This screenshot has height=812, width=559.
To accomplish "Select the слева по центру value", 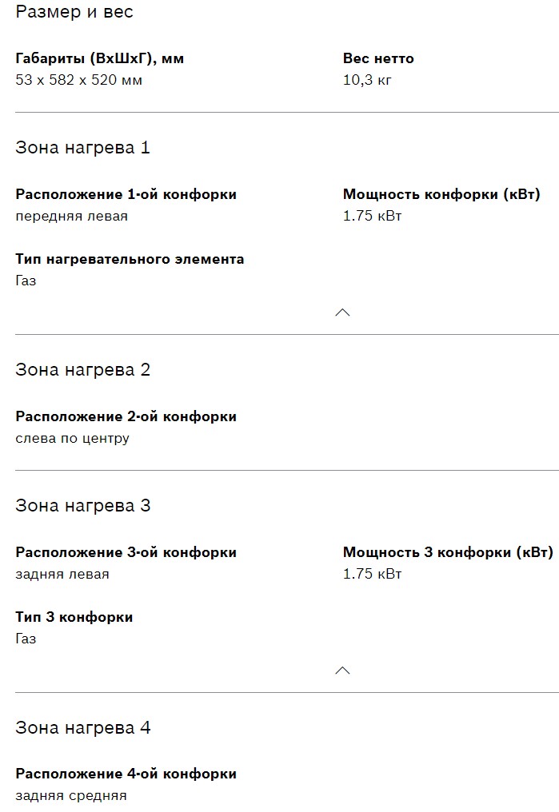I will click(x=72, y=438).
